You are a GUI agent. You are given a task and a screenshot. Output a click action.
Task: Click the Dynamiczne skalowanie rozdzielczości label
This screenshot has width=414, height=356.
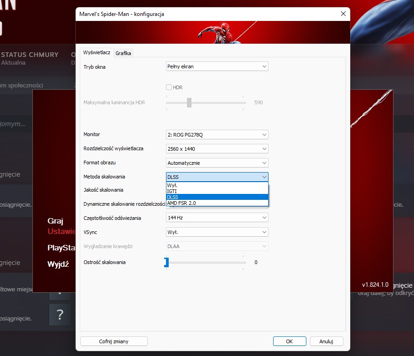124,204
